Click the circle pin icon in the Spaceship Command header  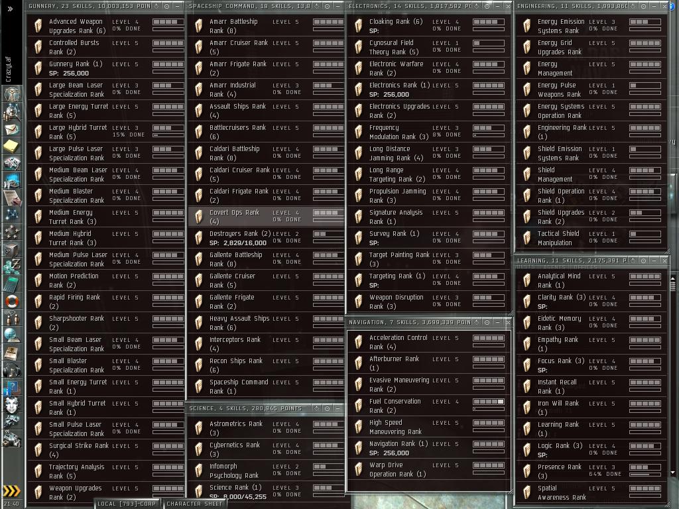(328, 6)
